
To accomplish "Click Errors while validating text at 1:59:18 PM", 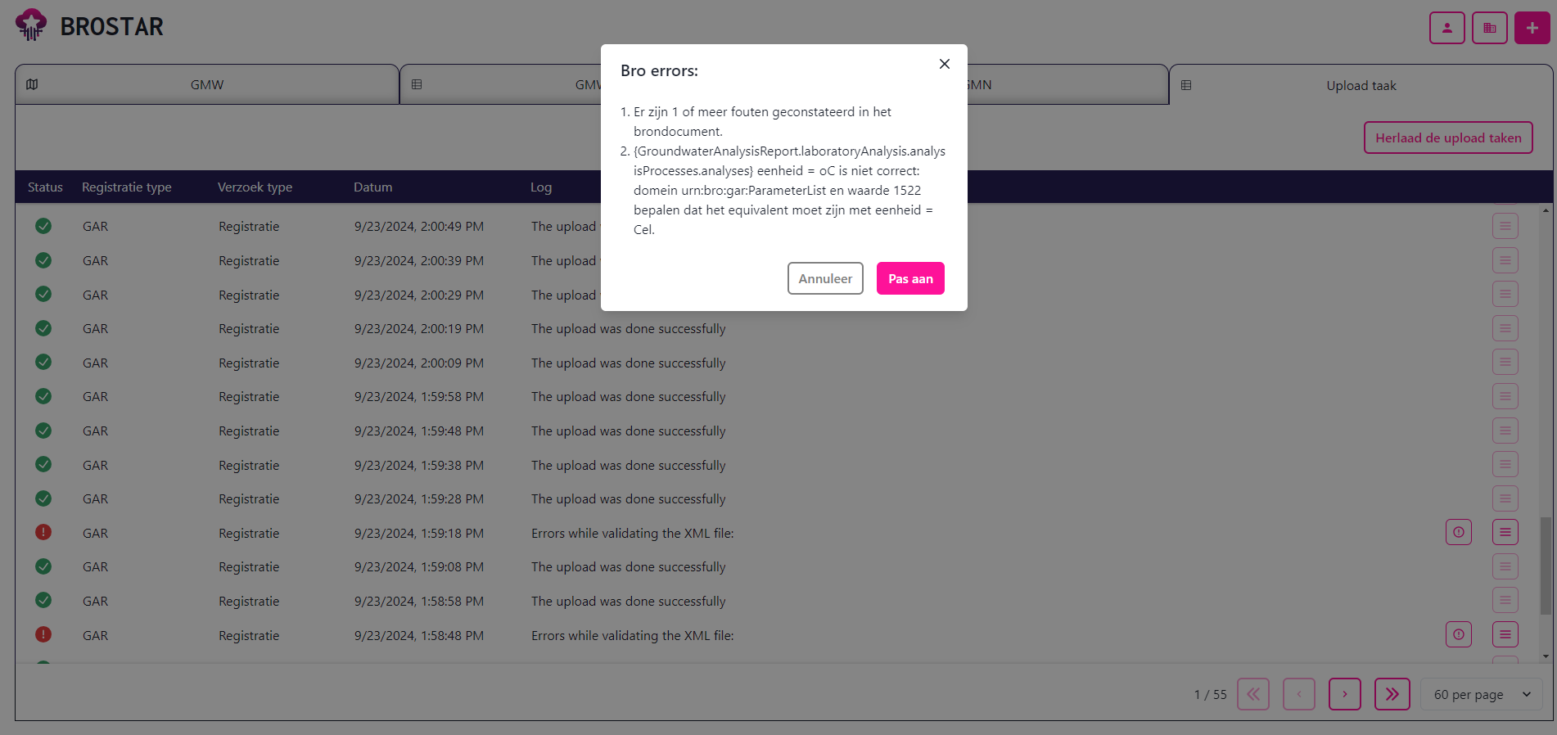I will (x=632, y=534).
